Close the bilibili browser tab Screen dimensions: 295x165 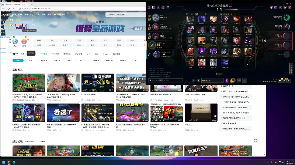tap(28, 4)
